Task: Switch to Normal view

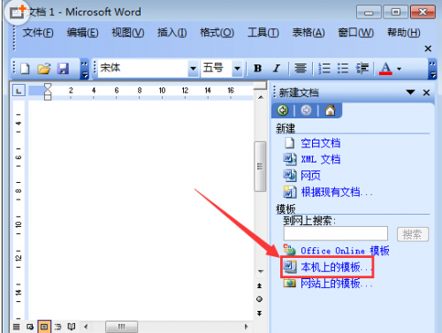Action: pyautogui.click(x=17, y=327)
